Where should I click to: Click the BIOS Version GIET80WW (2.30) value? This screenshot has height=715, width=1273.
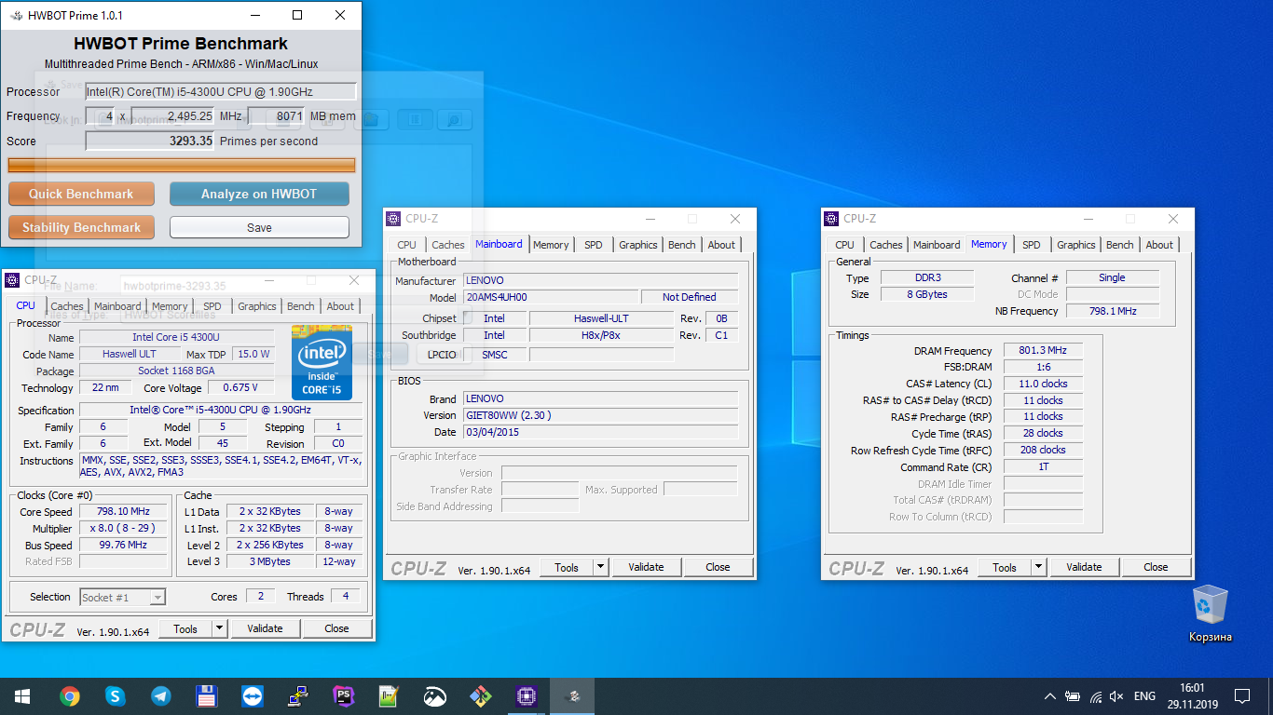[x=600, y=415]
